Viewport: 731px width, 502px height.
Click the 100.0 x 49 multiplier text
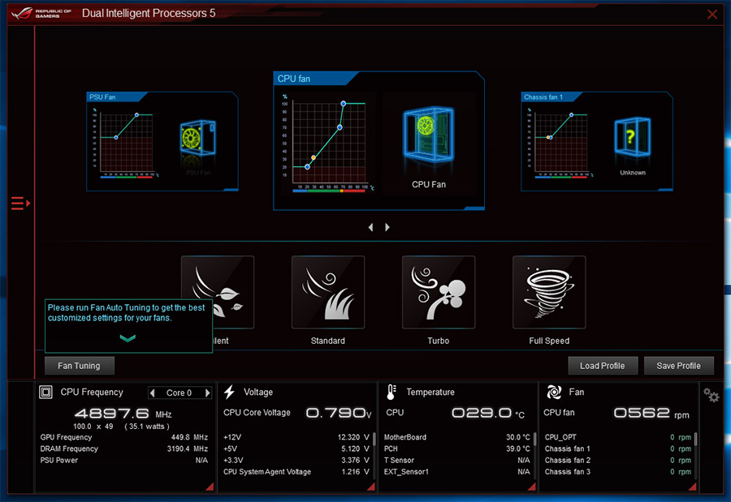[93, 427]
